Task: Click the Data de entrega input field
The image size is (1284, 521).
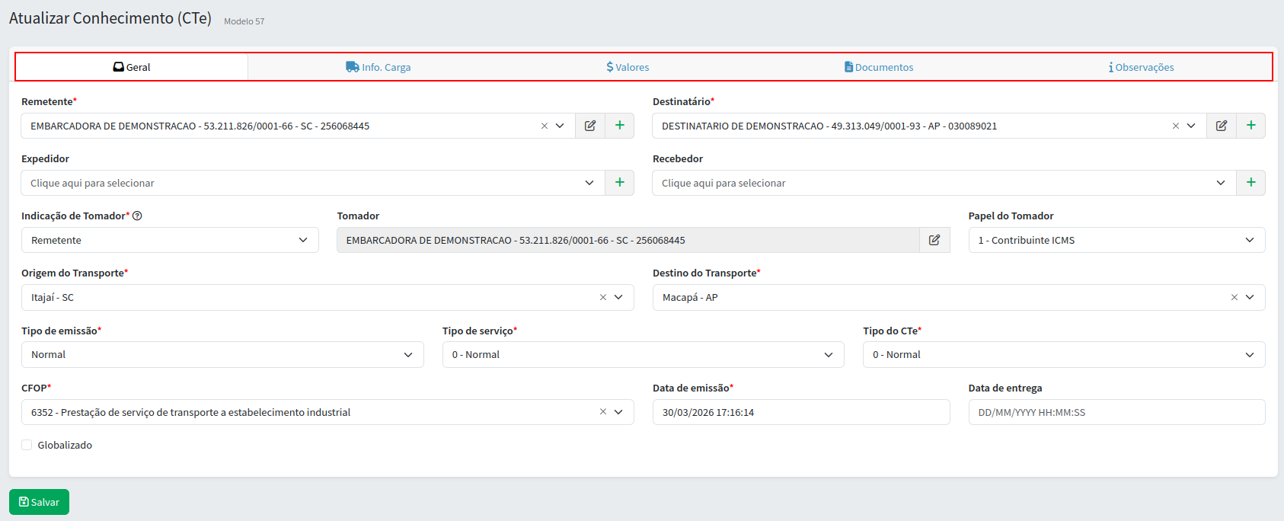Action: click(x=1116, y=412)
